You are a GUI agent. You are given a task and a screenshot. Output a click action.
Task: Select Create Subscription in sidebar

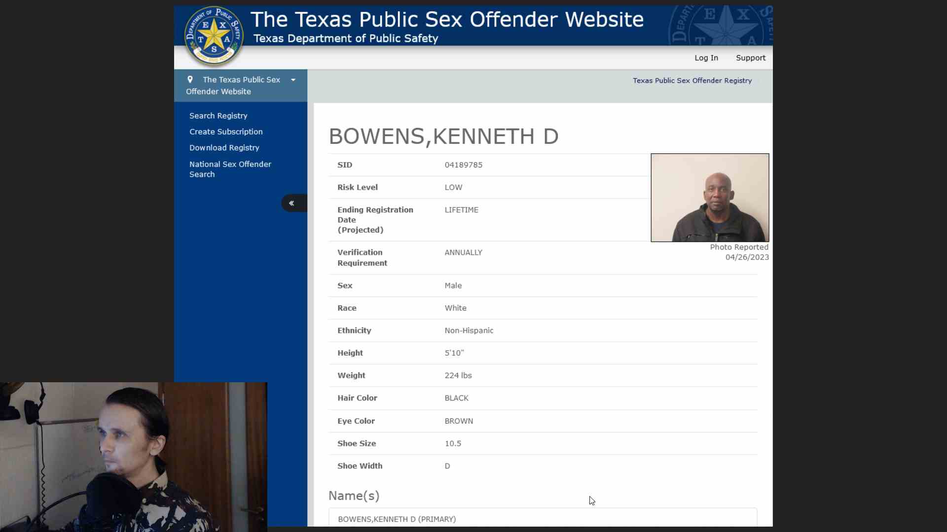(x=226, y=132)
